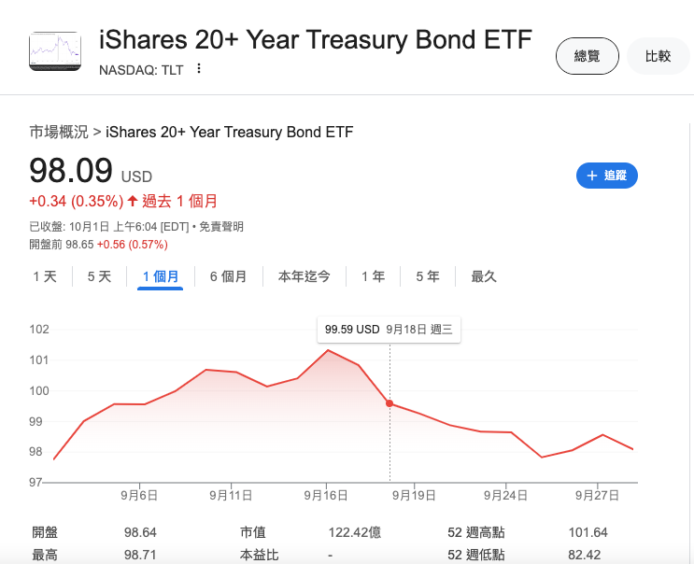This screenshot has height=564, width=694.
Task: Select the 總覽 overview tab
Action: point(587,56)
